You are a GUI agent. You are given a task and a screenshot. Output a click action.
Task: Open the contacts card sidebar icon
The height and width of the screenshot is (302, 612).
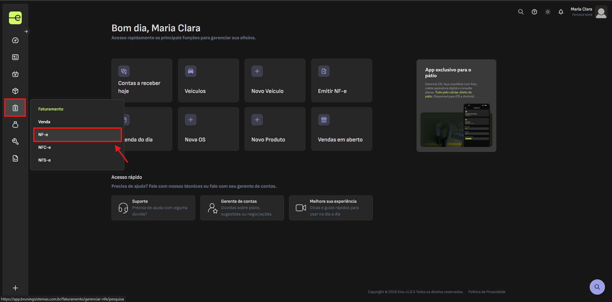(x=15, y=57)
